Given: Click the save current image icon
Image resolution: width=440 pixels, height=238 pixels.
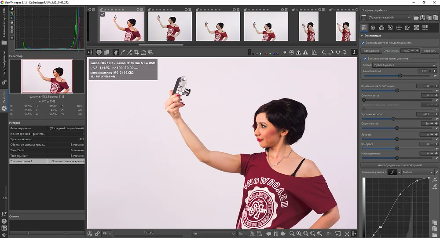Looking at the screenshot, I should [90, 234].
